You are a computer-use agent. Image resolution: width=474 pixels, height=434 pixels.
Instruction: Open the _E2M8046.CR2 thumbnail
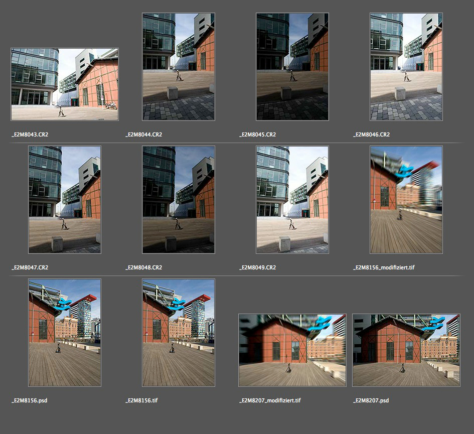coord(406,67)
